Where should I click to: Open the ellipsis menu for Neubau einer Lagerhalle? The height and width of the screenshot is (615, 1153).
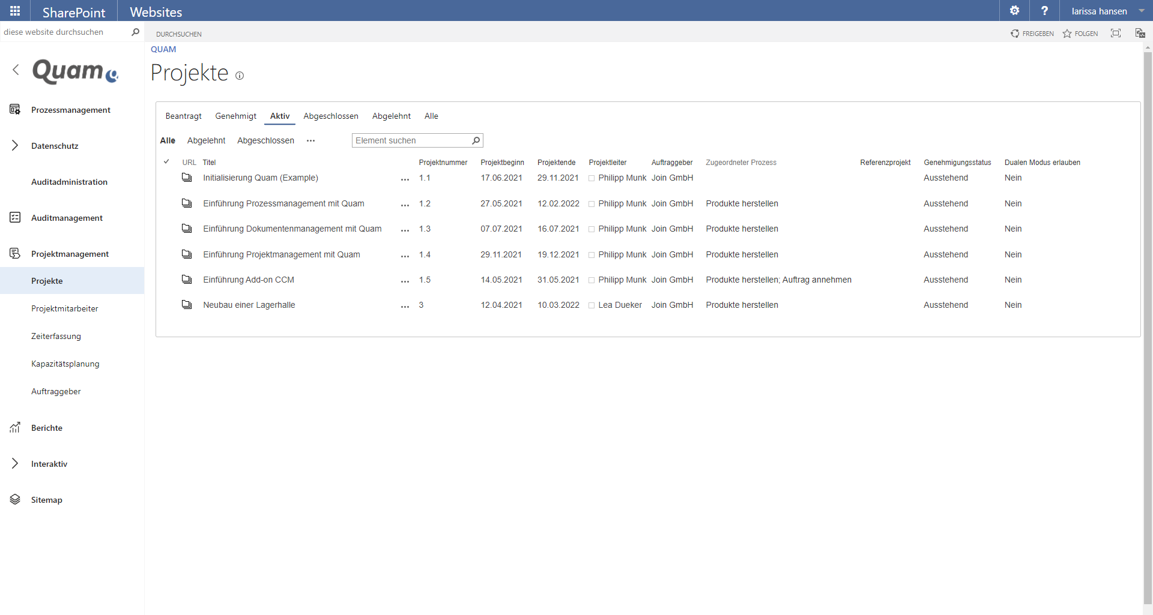[405, 307]
